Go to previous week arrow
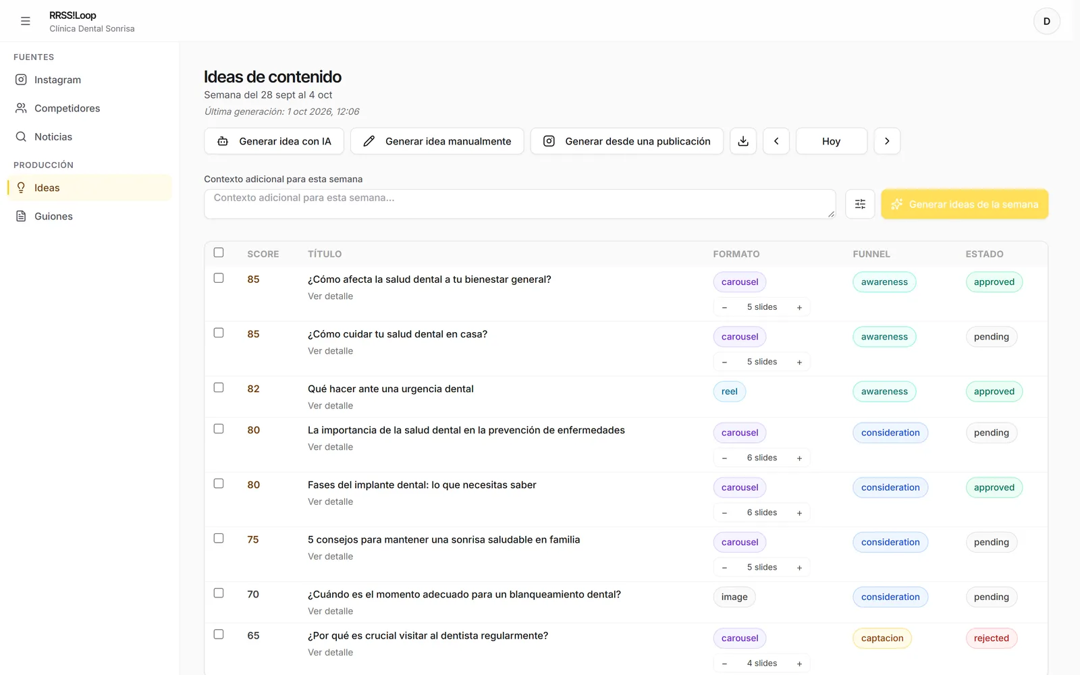1080x675 pixels. click(x=776, y=141)
